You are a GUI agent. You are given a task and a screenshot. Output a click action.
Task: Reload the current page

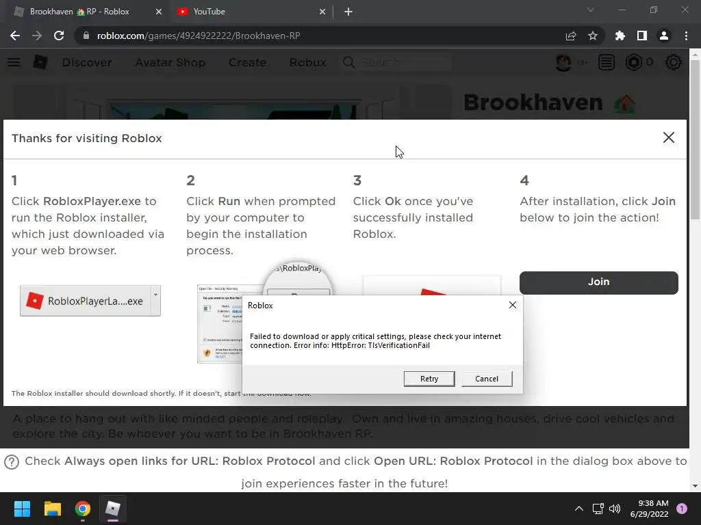tap(59, 36)
